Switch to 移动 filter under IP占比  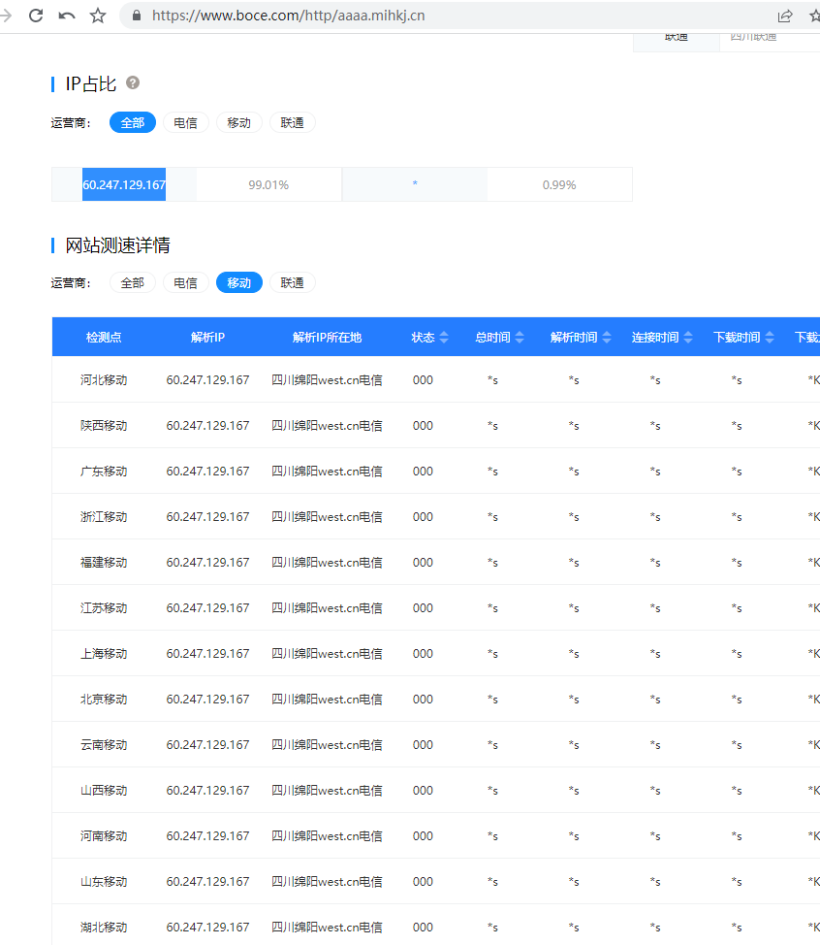coord(238,123)
